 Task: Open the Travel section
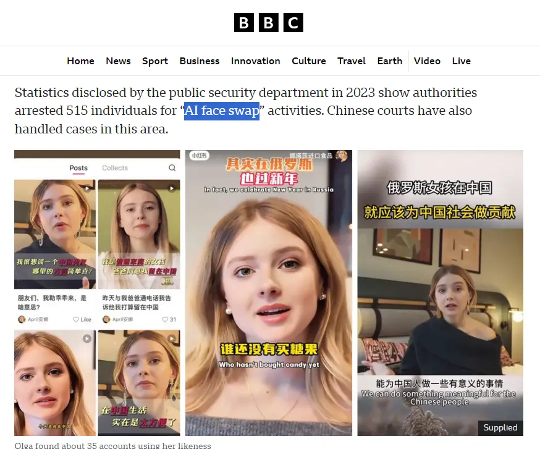(352, 61)
